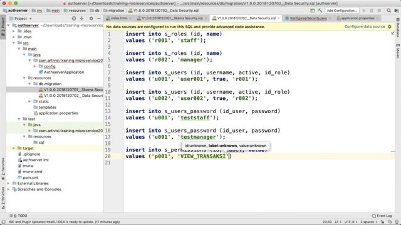Click the Run arrow icon in toolbar
The width and height of the screenshot is (401, 225).
click(x=364, y=11)
